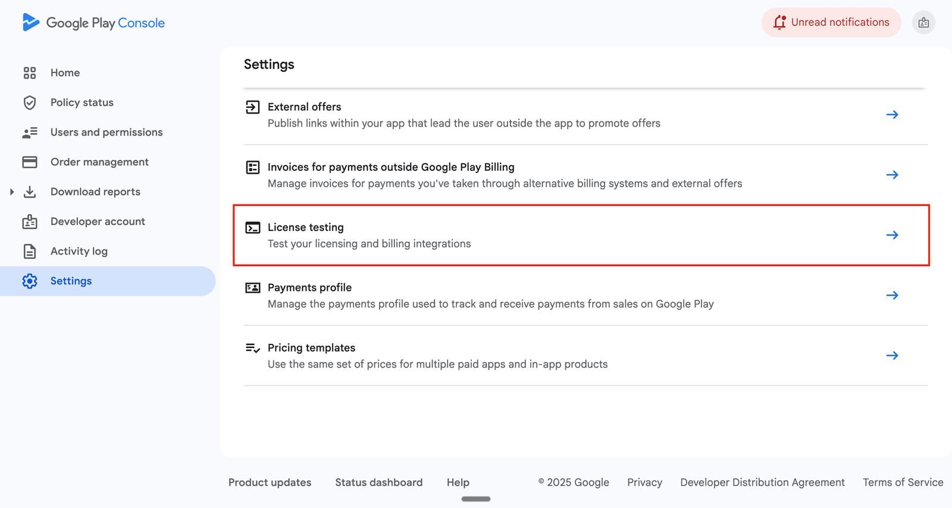The image size is (952, 508).
Task: Open Payments profile using its arrow
Action: (x=892, y=295)
